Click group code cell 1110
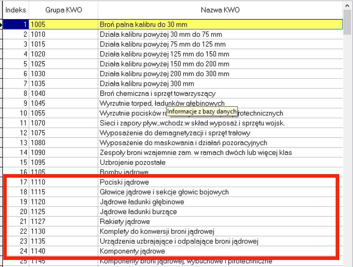The image size is (353, 267). point(64,182)
